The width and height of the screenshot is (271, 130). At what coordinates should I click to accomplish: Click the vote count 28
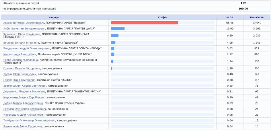pyautogui.click(x=257, y=103)
